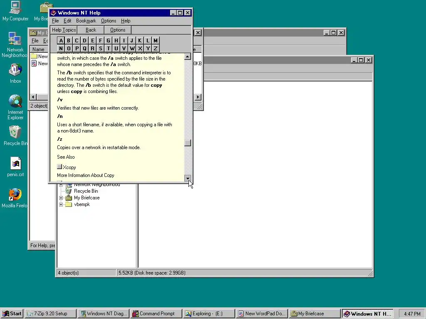The width and height of the screenshot is (426, 319).
Task: Click the My Briefcase right scroll arrow
Action: point(198,97)
